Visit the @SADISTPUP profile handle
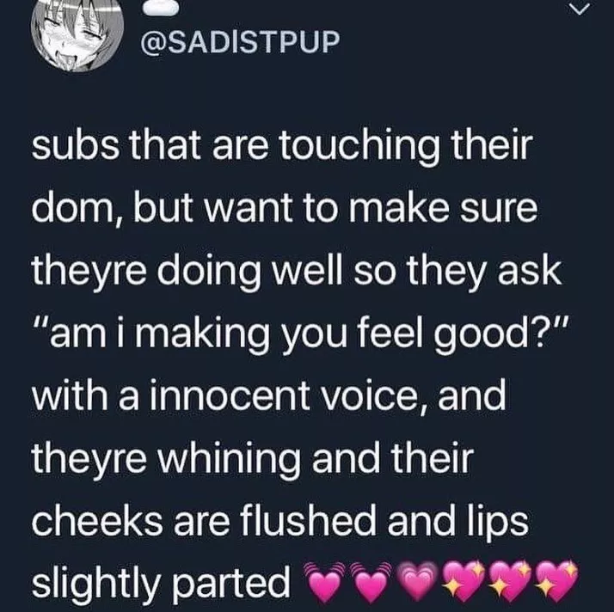The height and width of the screenshot is (612, 614). coord(240,42)
